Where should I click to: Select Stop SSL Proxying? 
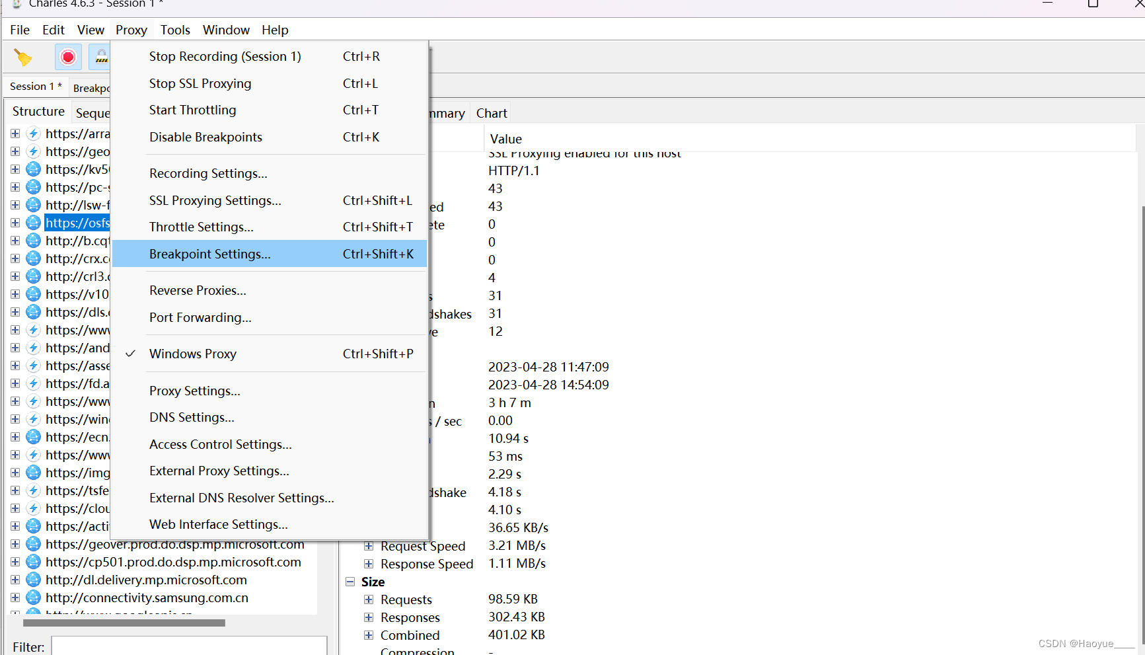pos(270,83)
